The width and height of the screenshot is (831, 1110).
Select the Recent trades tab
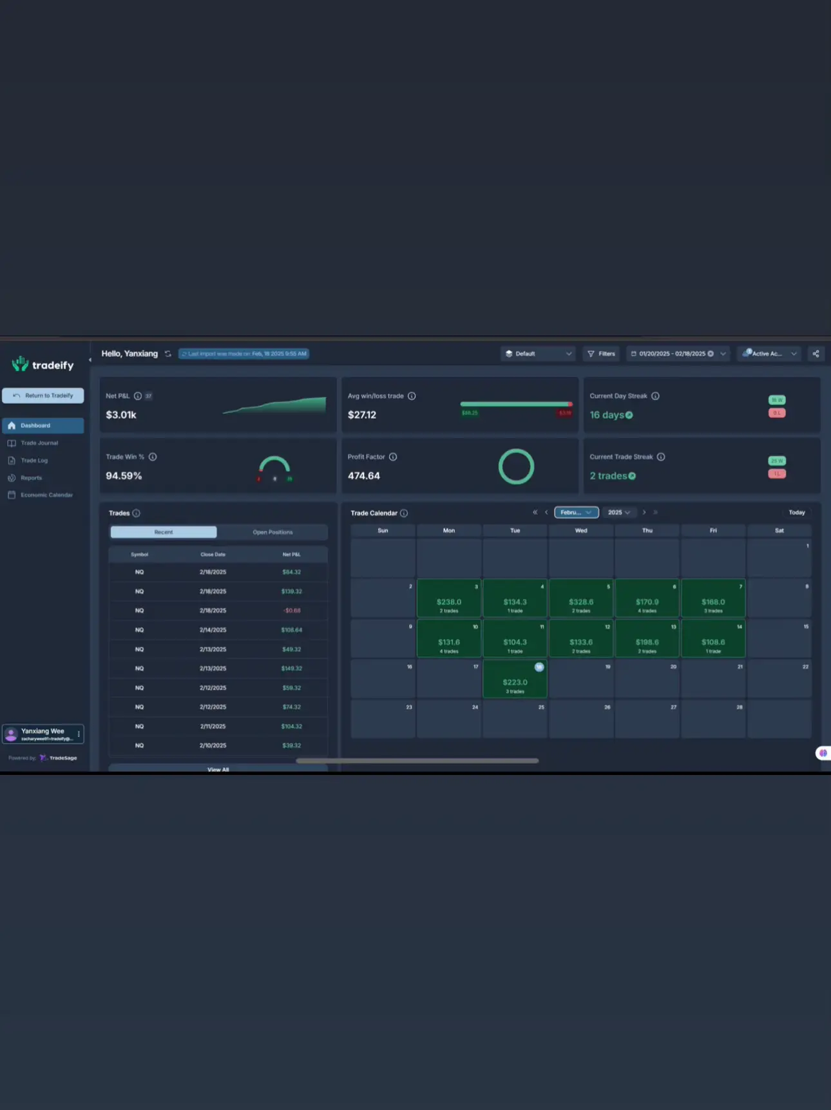coord(164,532)
